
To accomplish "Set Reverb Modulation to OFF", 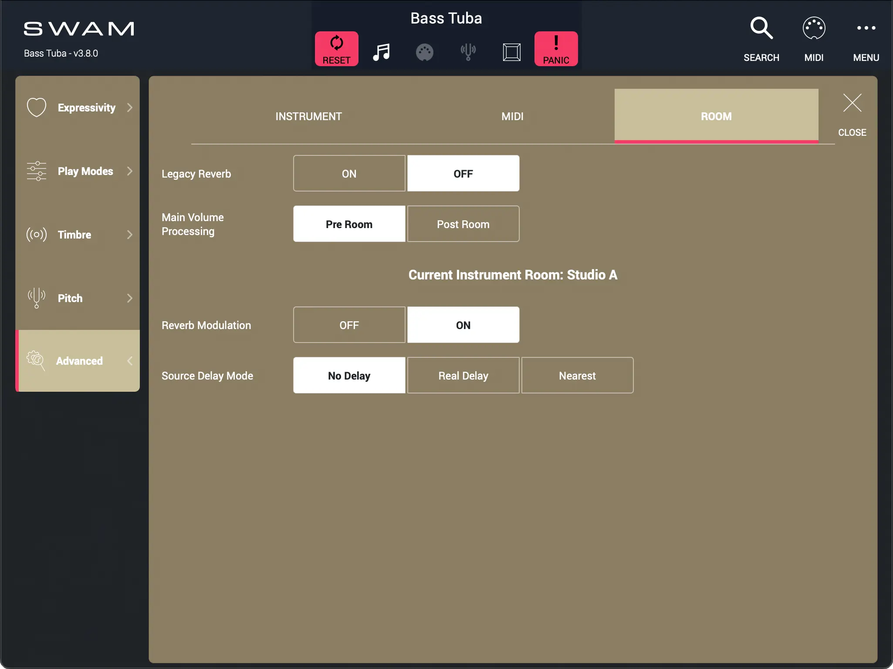I will [349, 325].
